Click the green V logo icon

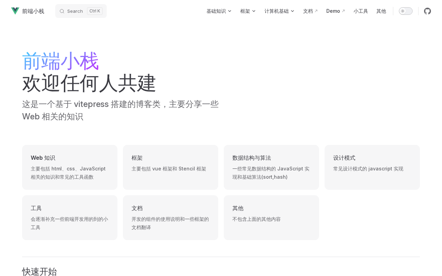[x=15, y=11]
